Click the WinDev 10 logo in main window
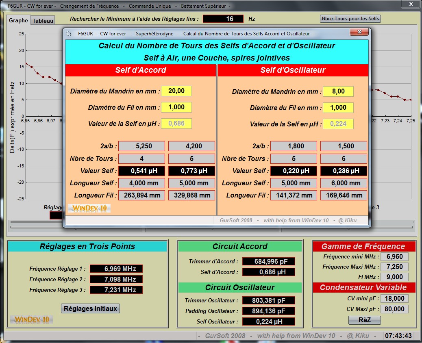 [x=32, y=319]
